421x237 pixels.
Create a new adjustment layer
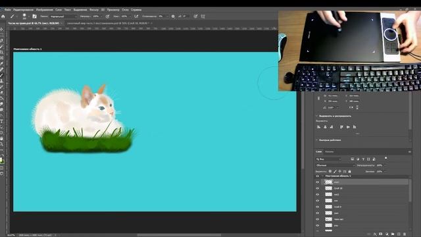(x=387, y=234)
